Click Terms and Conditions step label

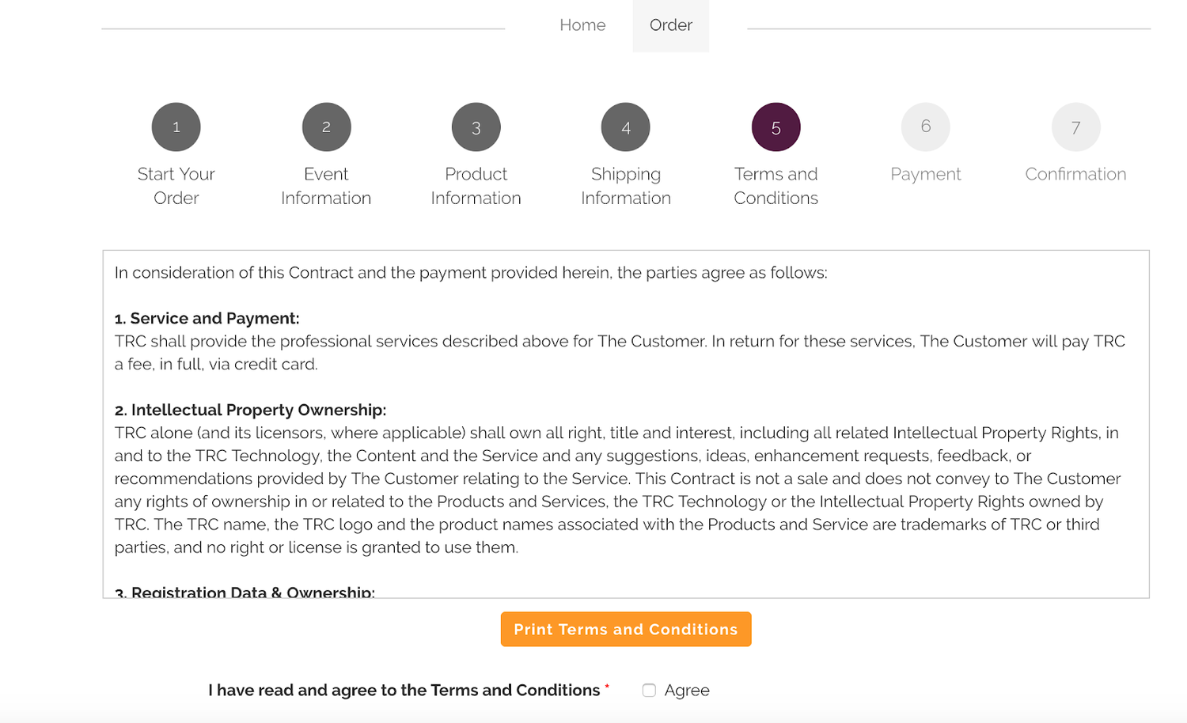[776, 186]
